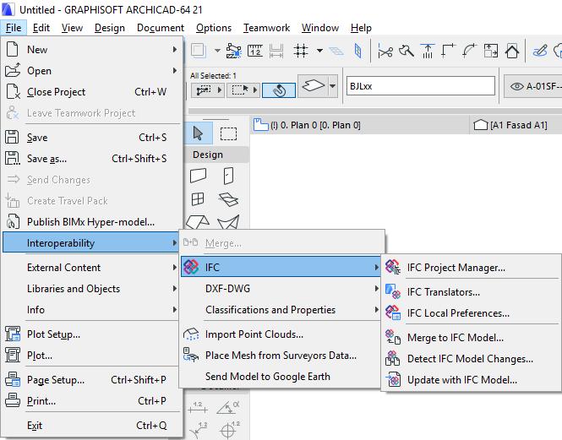Screen dimensions: 562x440
Task: Choose Save as from File menu
Action: [92, 159]
